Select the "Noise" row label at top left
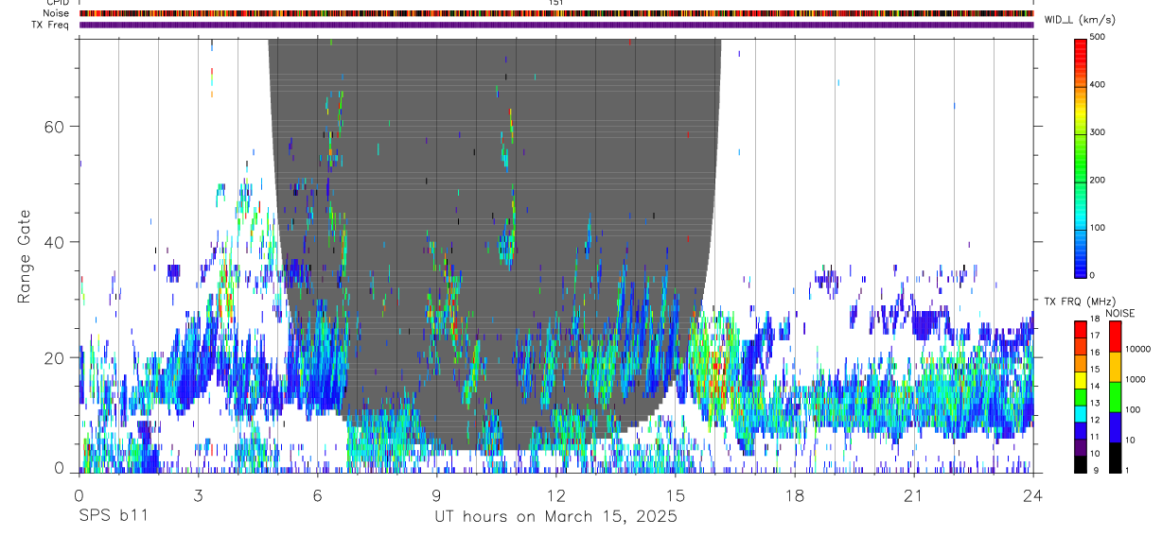 57,13
